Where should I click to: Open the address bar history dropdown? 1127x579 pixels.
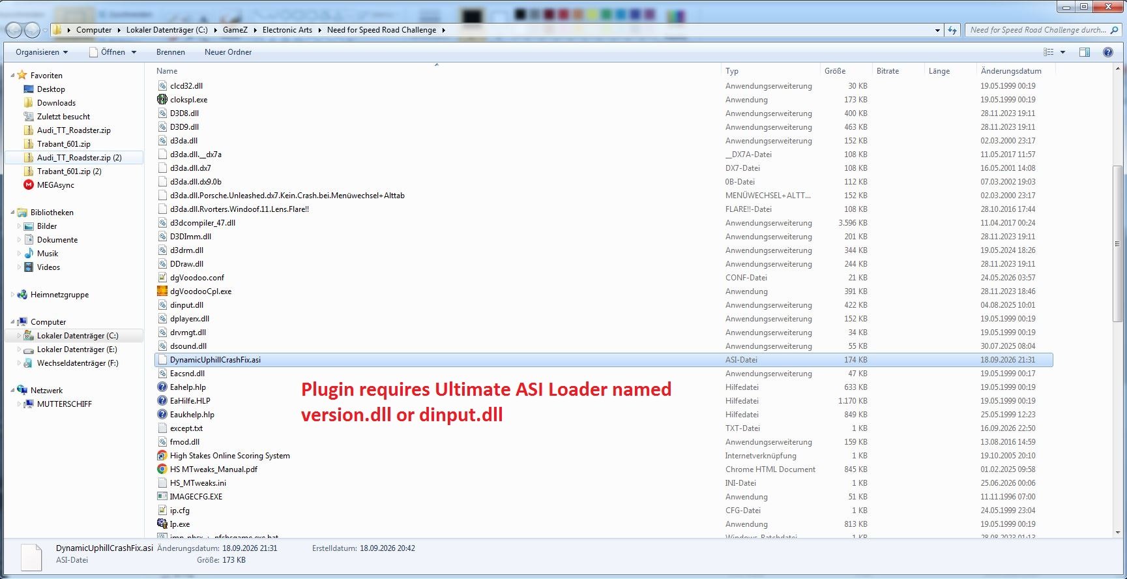click(x=937, y=30)
